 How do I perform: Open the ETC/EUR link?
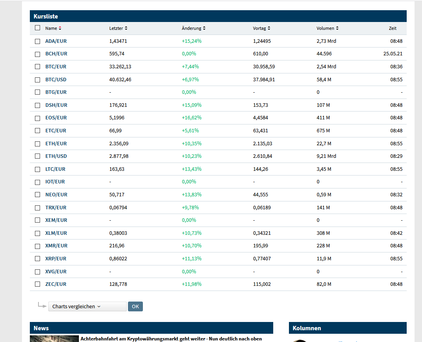56,131
